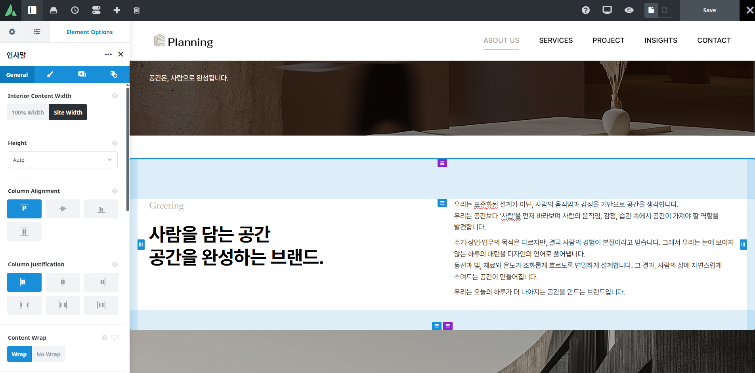Click the trash icon to clear layout
This screenshot has height=373, width=755.
point(137,10)
